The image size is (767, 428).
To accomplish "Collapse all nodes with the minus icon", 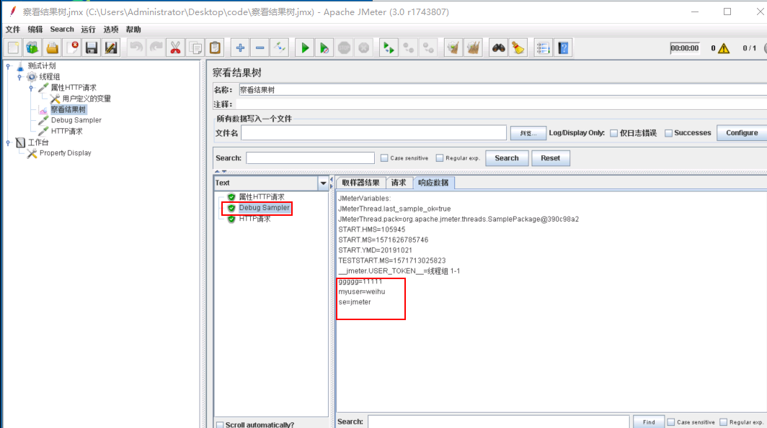I will click(x=260, y=47).
